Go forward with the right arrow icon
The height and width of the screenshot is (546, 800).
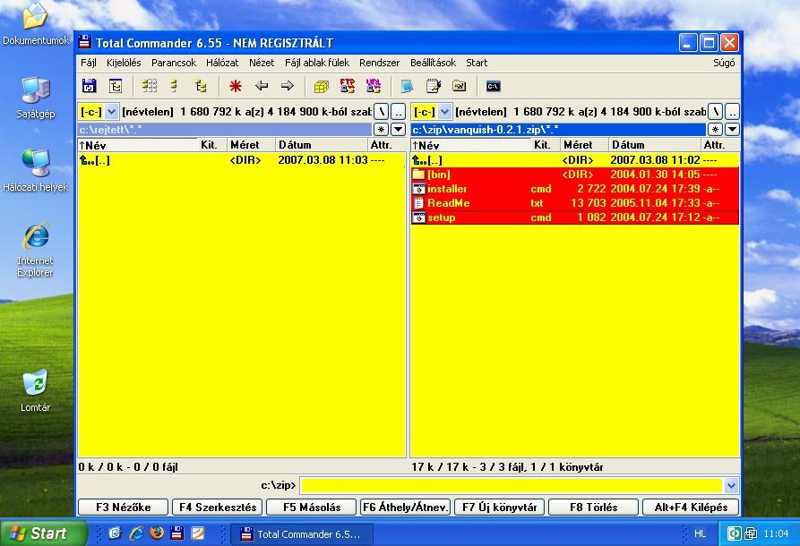point(288,86)
